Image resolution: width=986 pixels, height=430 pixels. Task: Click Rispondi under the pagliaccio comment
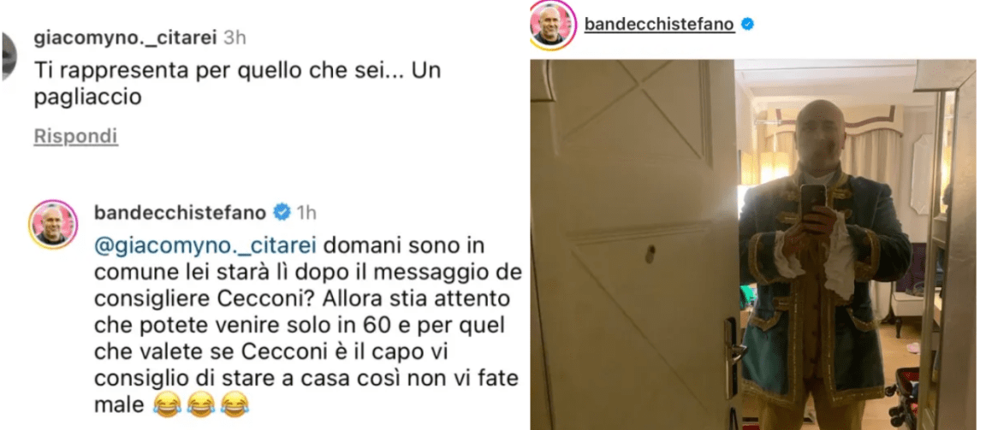[x=76, y=136]
